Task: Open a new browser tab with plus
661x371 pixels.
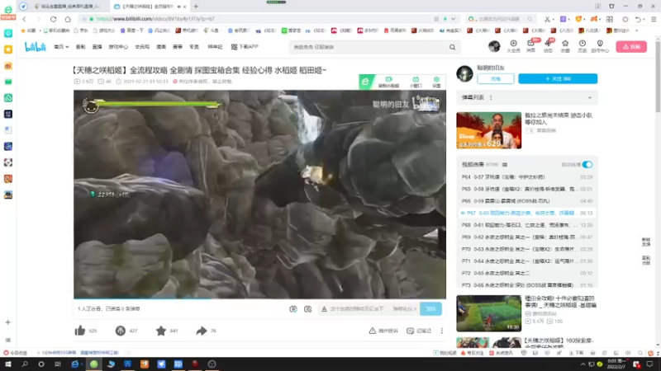Action: coord(196,7)
